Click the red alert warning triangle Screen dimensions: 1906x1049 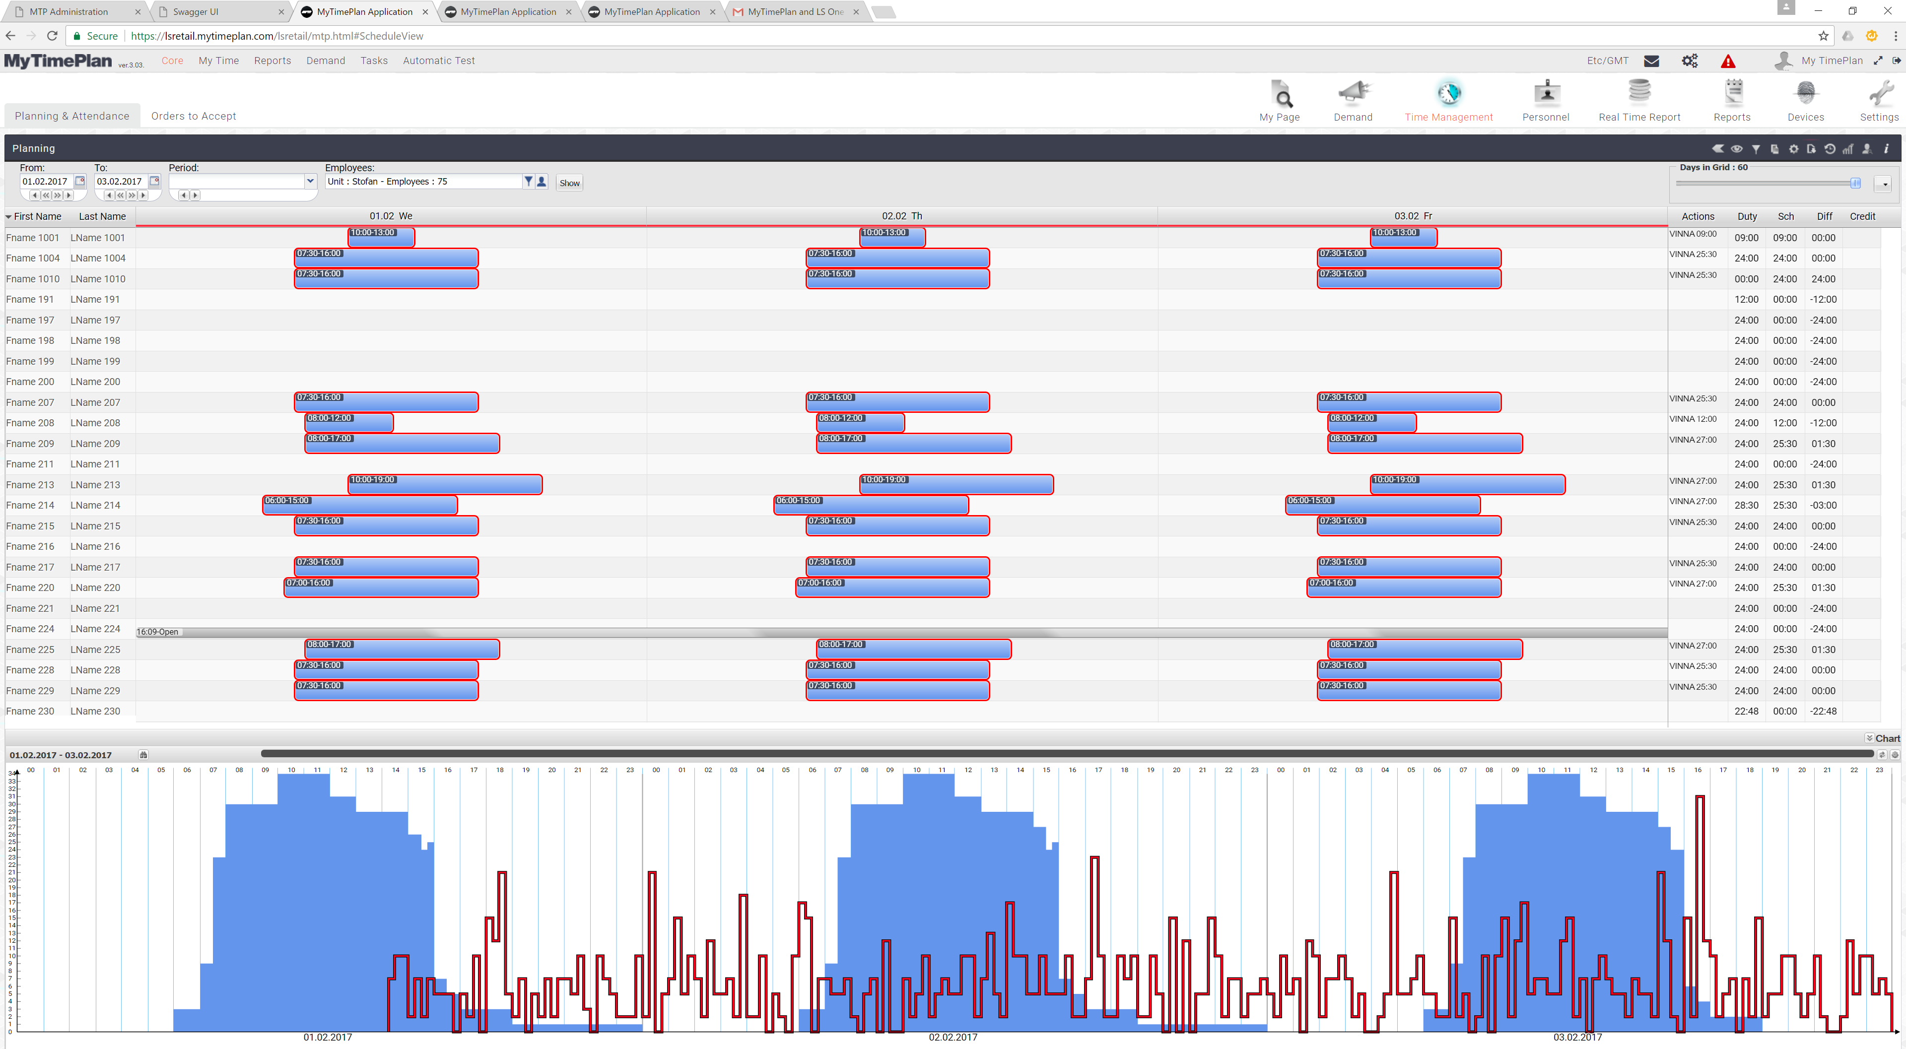(1728, 62)
